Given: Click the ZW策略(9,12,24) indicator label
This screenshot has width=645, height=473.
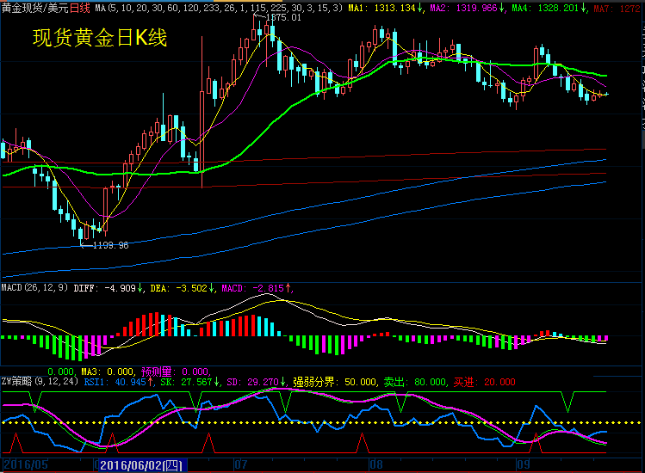Looking at the screenshot, I should click(x=40, y=381).
